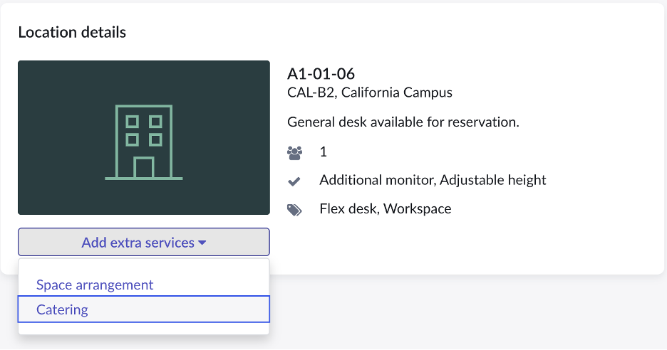This screenshot has height=350, width=667.
Task: Click the Adjustable height amenity label
Action: coord(493,180)
